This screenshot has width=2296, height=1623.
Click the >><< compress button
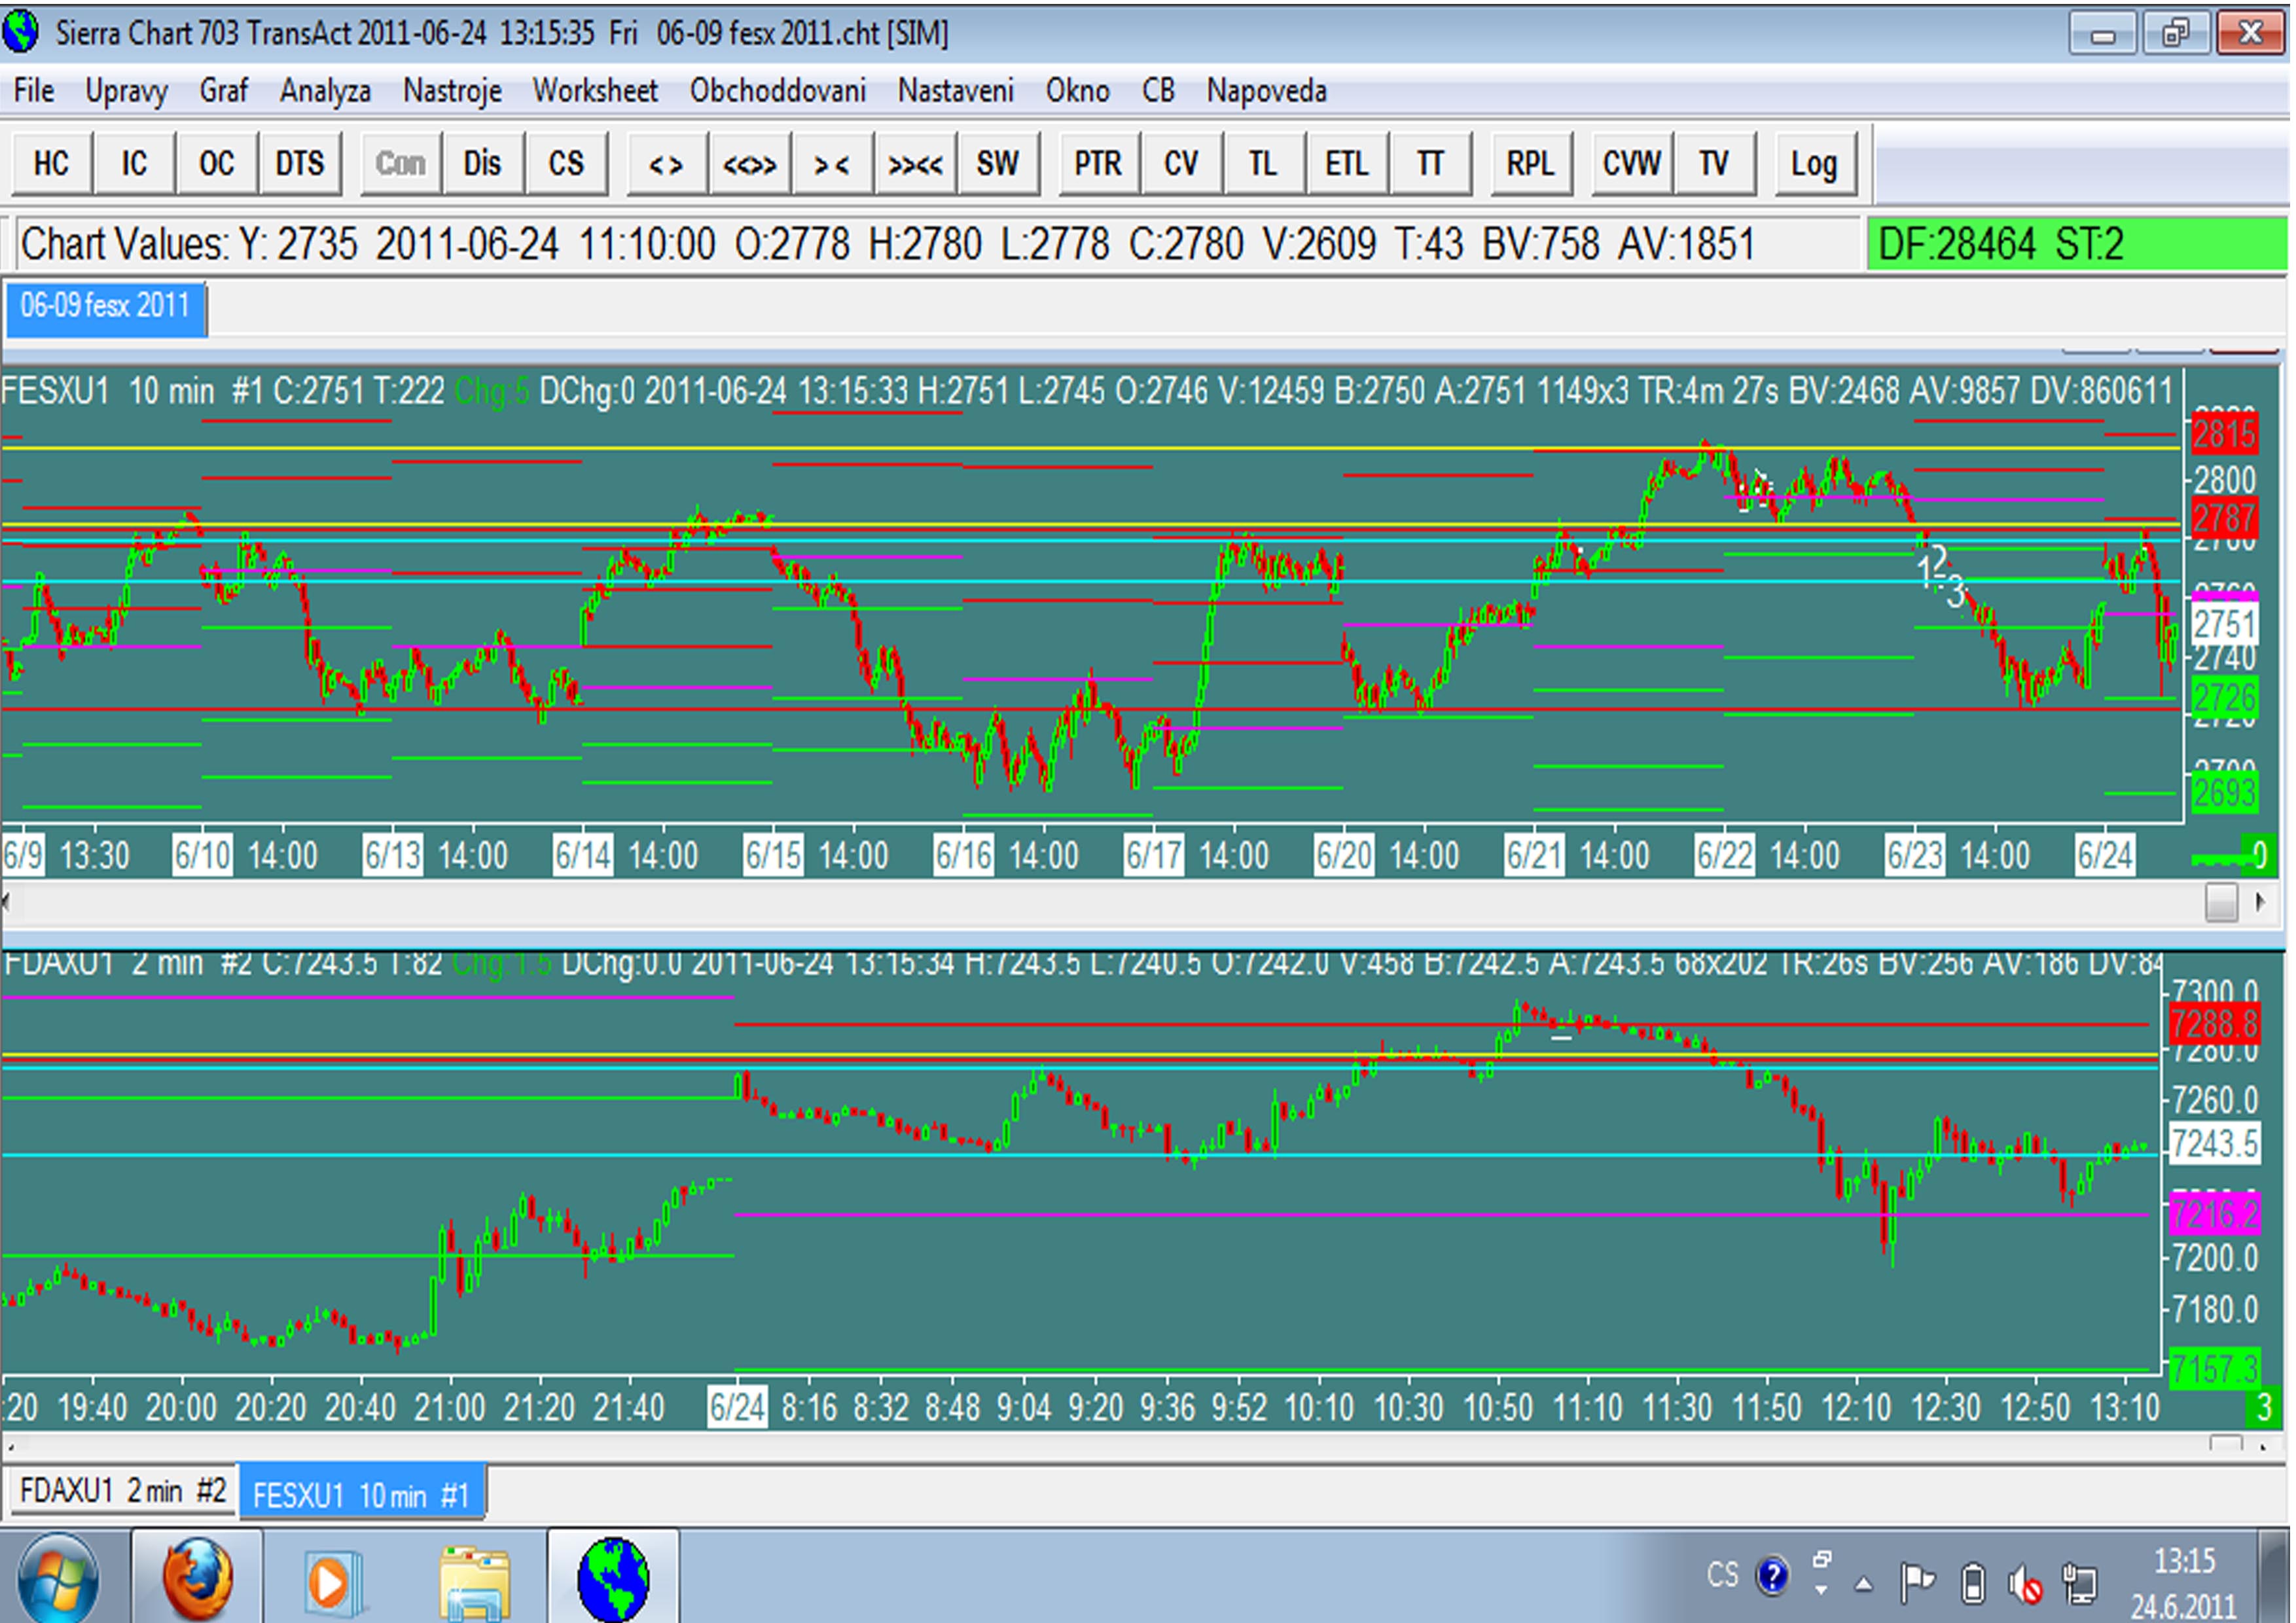coord(915,163)
